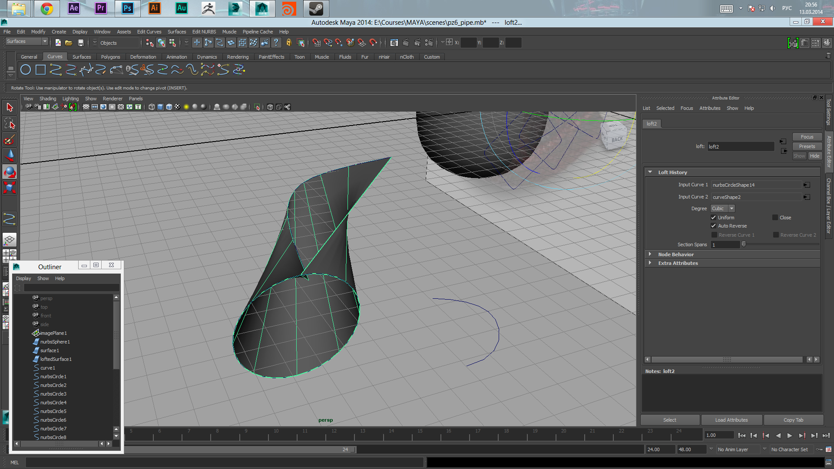Open the Degree Cubic dropdown
The height and width of the screenshot is (469, 834).
click(722, 208)
